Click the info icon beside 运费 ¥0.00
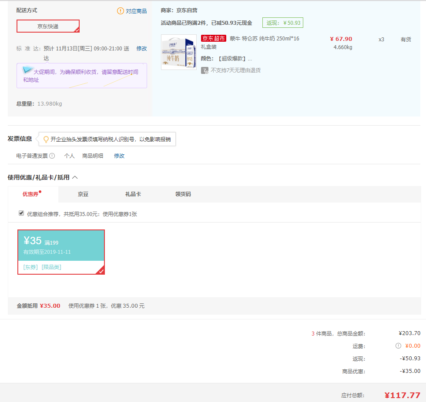 point(398,346)
